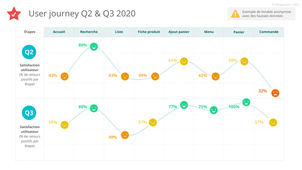Click the anonymised deliverable warning note text
Image resolution: width=302 pixels, height=170 pixels.
click(266, 14)
